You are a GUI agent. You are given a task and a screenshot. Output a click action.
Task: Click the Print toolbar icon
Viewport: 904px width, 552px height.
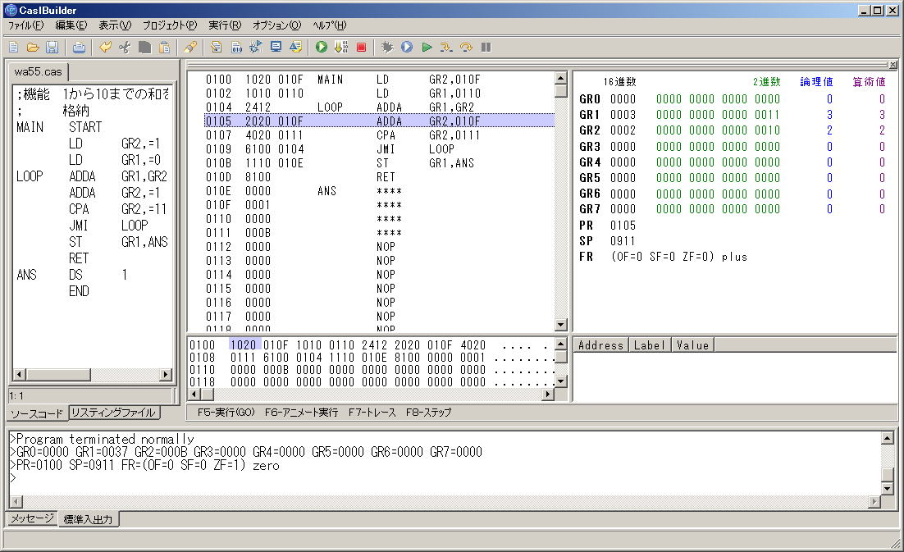click(x=79, y=48)
